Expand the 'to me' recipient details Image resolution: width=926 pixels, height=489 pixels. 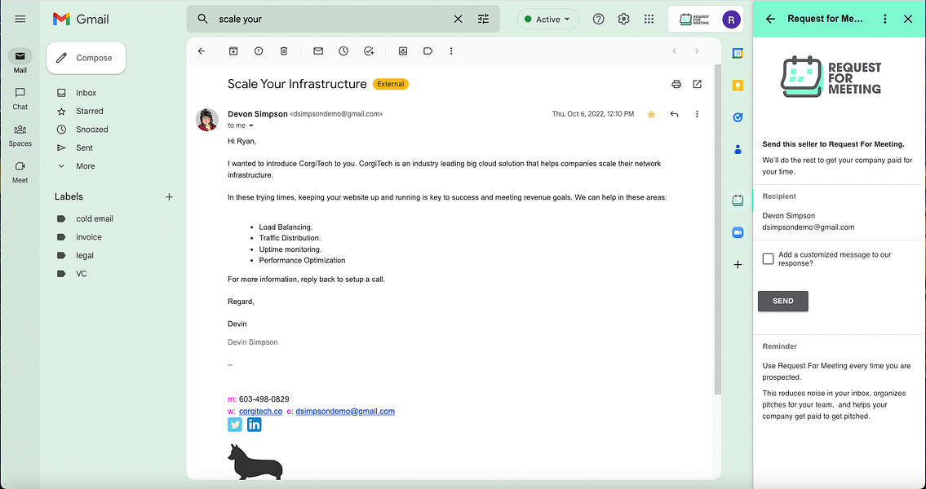[x=240, y=125]
